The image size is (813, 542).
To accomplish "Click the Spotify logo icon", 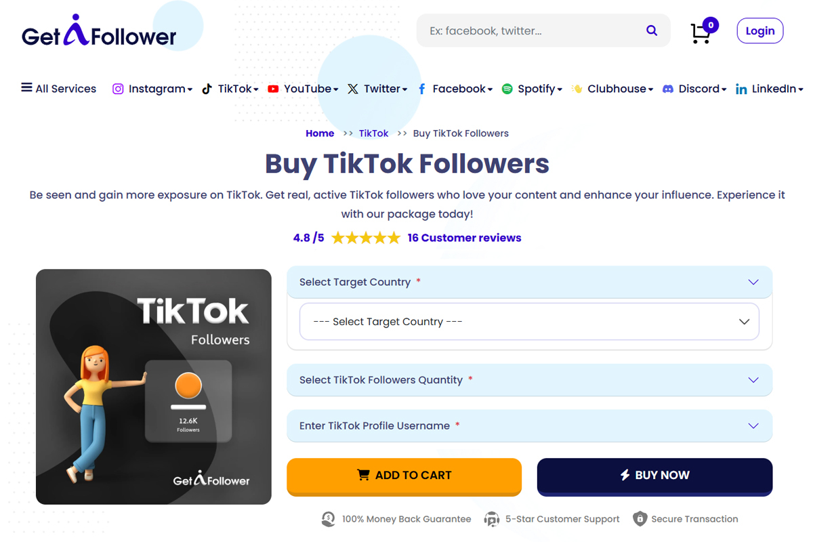I will click(x=507, y=89).
